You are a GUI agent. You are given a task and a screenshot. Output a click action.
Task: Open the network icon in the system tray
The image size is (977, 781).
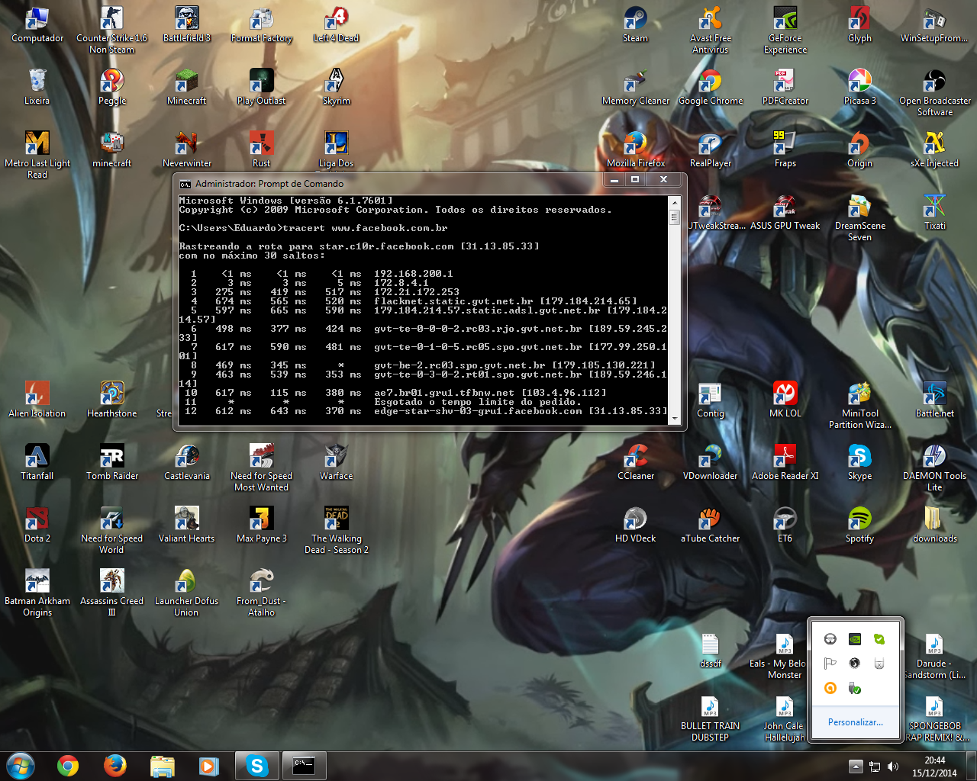(875, 767)
